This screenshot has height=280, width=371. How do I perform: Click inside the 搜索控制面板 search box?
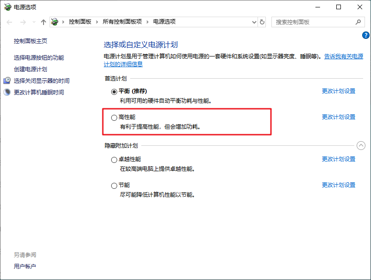click(313, 22)
